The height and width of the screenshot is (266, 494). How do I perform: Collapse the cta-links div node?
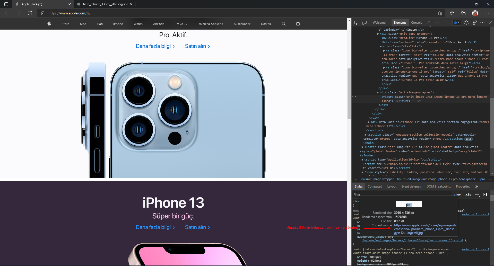click(x=381, y=47)
